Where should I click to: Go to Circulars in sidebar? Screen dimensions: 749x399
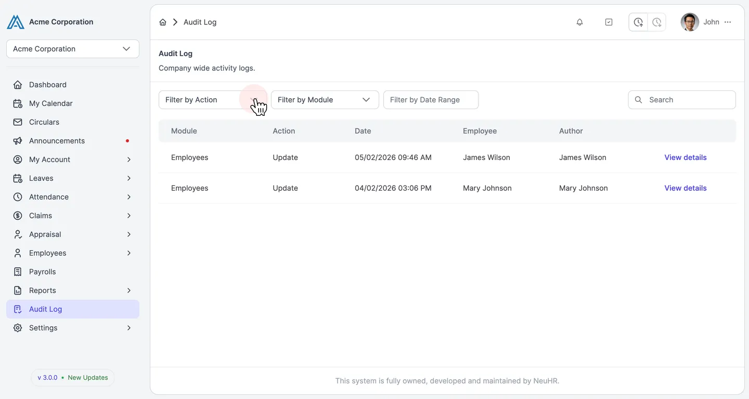click(x=73, y=122)
